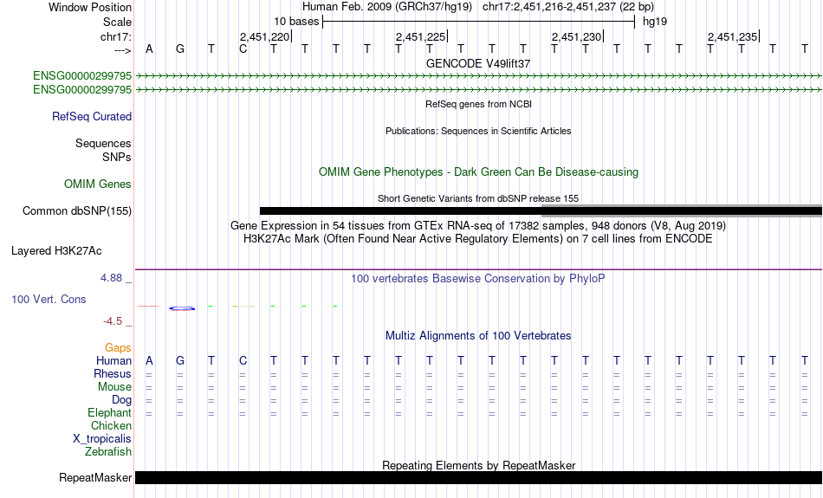The width and height of the screenshot is (823, 498).
Task: Click Short Genetic Variants from dbSNP title
Action: (x=478, y=198)
